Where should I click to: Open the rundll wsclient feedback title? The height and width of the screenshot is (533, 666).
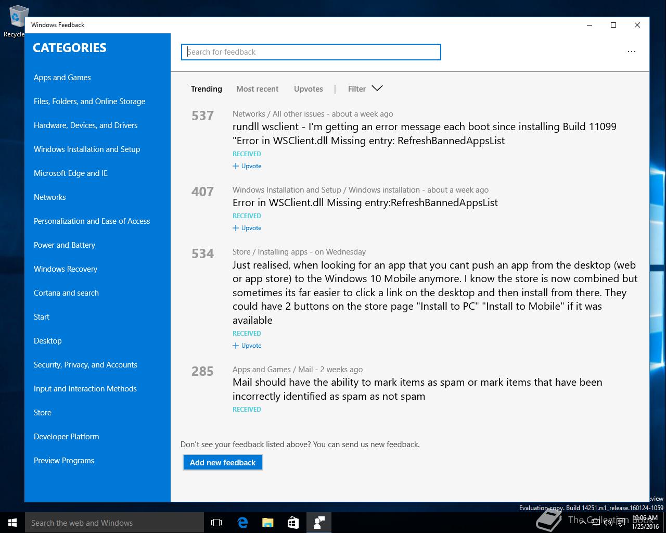point(425,134)
